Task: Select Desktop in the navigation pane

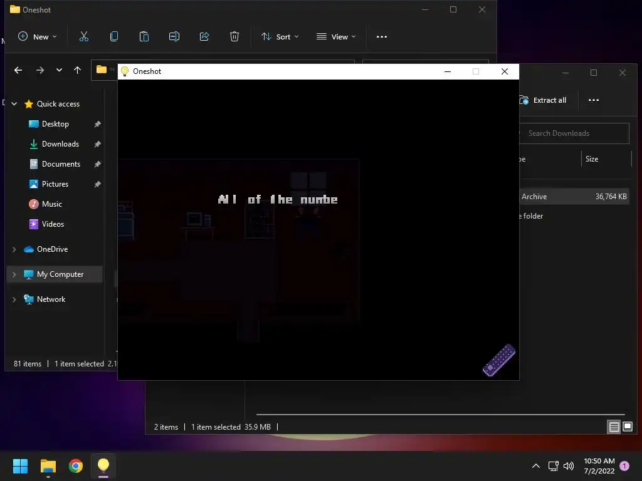Action: click(x=55, y=124)
